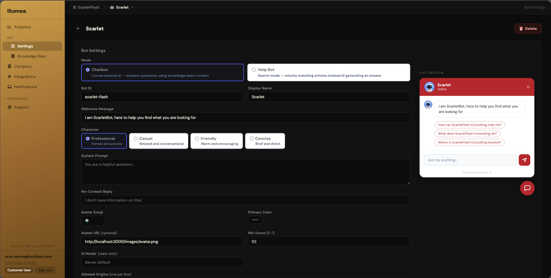The image size is (551, 278).
Task: Open the View usage & quota link
Action: tap(21, 263)
